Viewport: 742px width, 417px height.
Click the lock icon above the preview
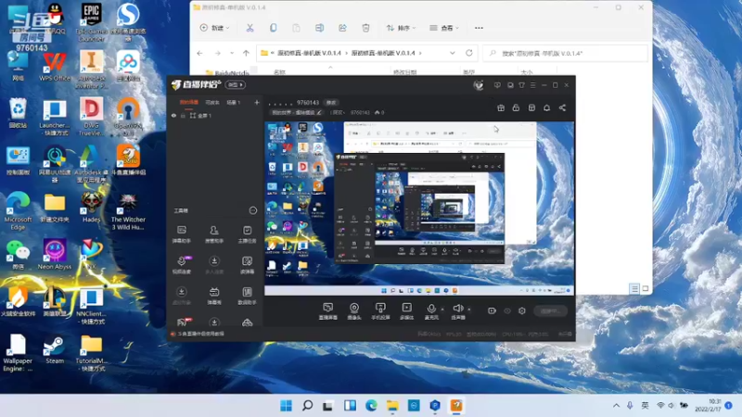(516, 107)
